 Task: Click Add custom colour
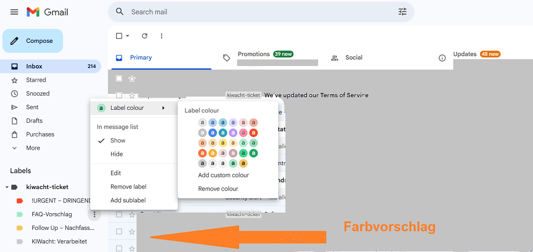pyautogui.click(x=224, y=175)
